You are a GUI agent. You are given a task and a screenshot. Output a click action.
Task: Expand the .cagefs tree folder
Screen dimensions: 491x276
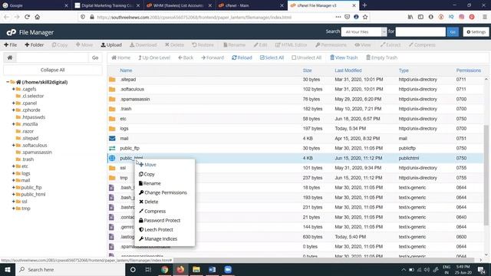(14, 89)
